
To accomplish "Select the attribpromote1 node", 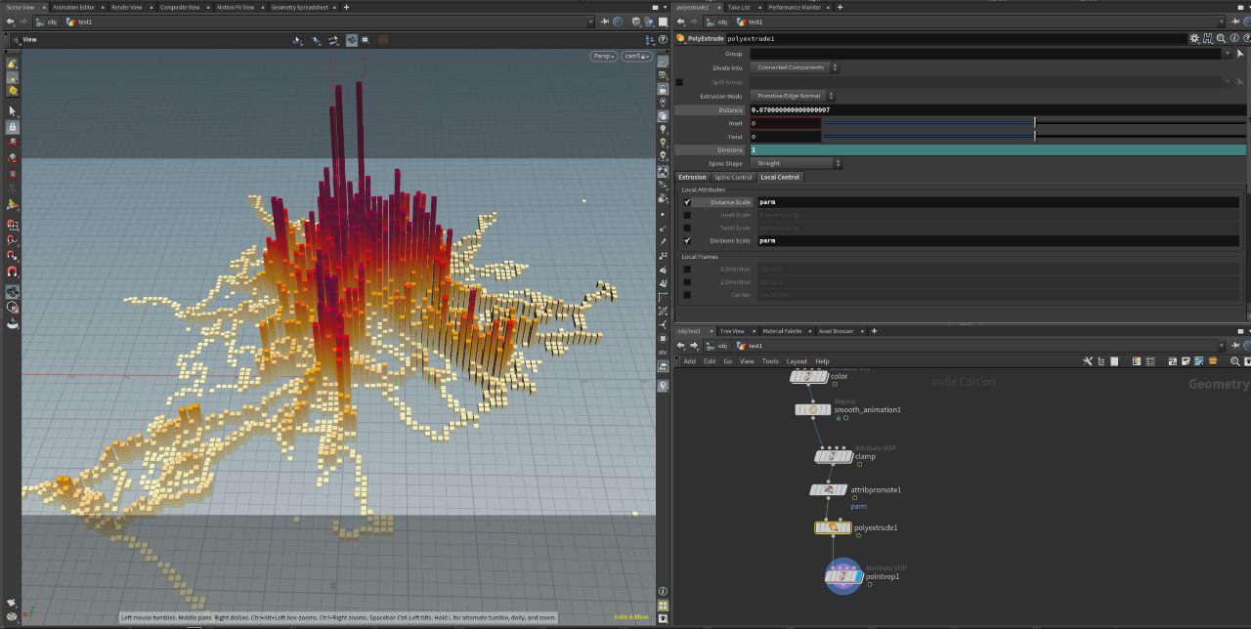I will 828,490.
